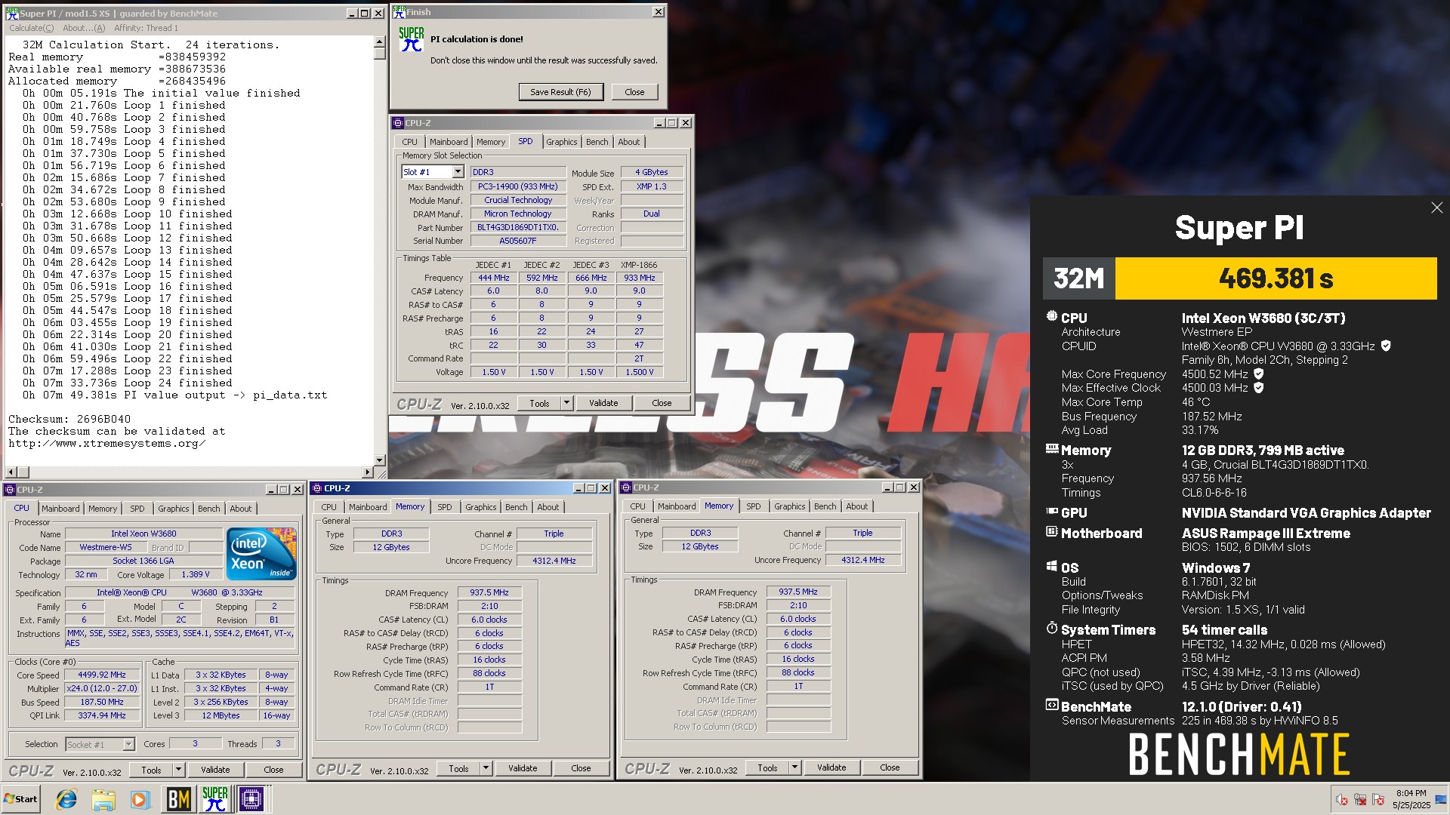1450x815 pixels.
Task: Click Close button in Finish dialog
Action: tap(634, 92)
